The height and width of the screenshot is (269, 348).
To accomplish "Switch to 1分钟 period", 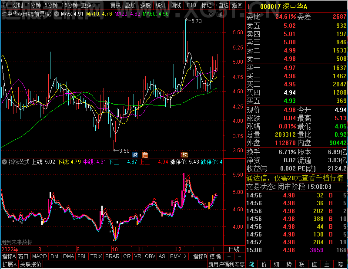I will 34,5.
